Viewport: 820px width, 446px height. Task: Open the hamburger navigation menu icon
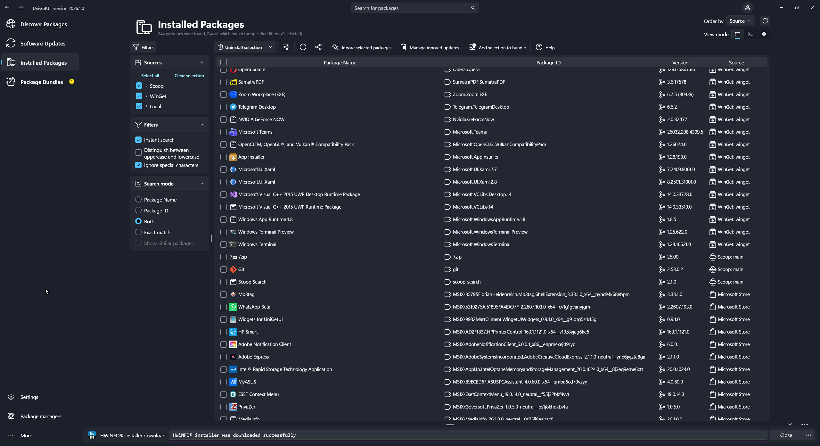pyautogui.click(x=21, y=8)
